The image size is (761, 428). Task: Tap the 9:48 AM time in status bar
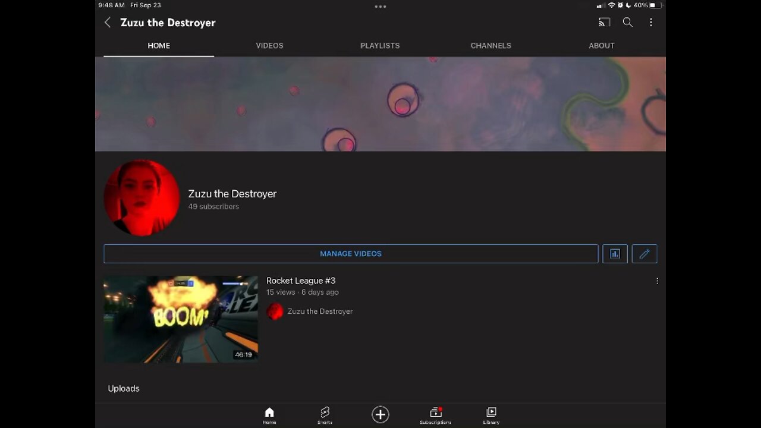coord(111,5)
